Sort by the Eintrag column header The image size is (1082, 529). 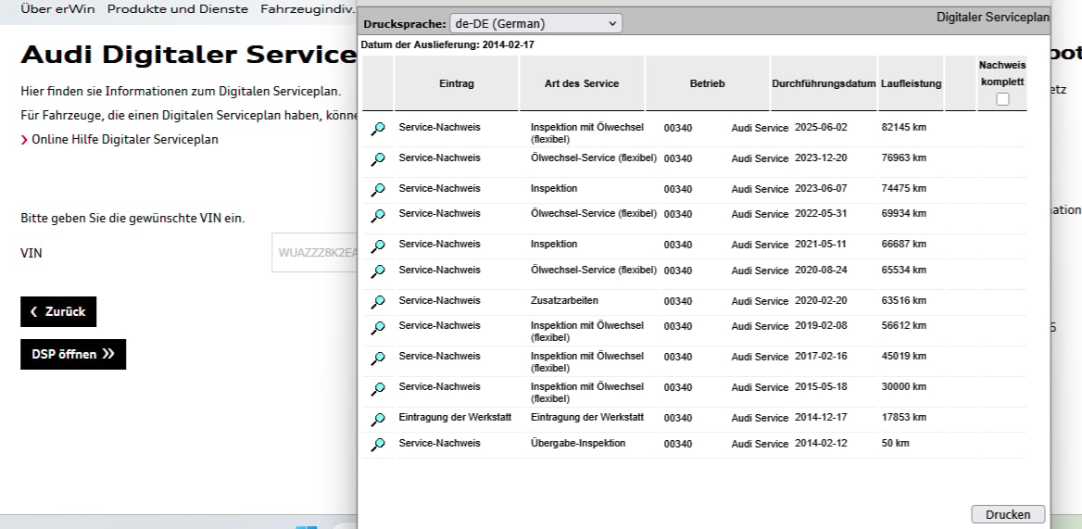click(456, 83)
